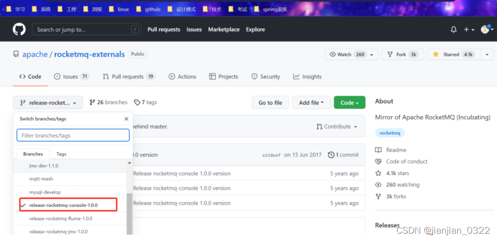The height and width of the screenshot is (240, 497).
Task: Collapse the release-rocket... branch selector
Action: point(48,102)
